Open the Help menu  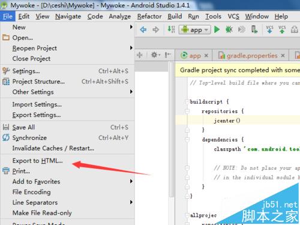[281, 16]
